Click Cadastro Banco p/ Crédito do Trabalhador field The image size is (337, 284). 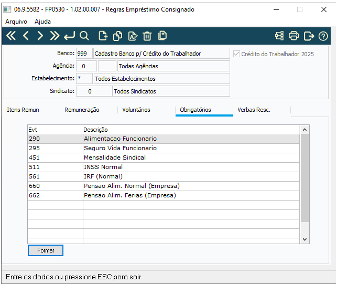point(161,54)
